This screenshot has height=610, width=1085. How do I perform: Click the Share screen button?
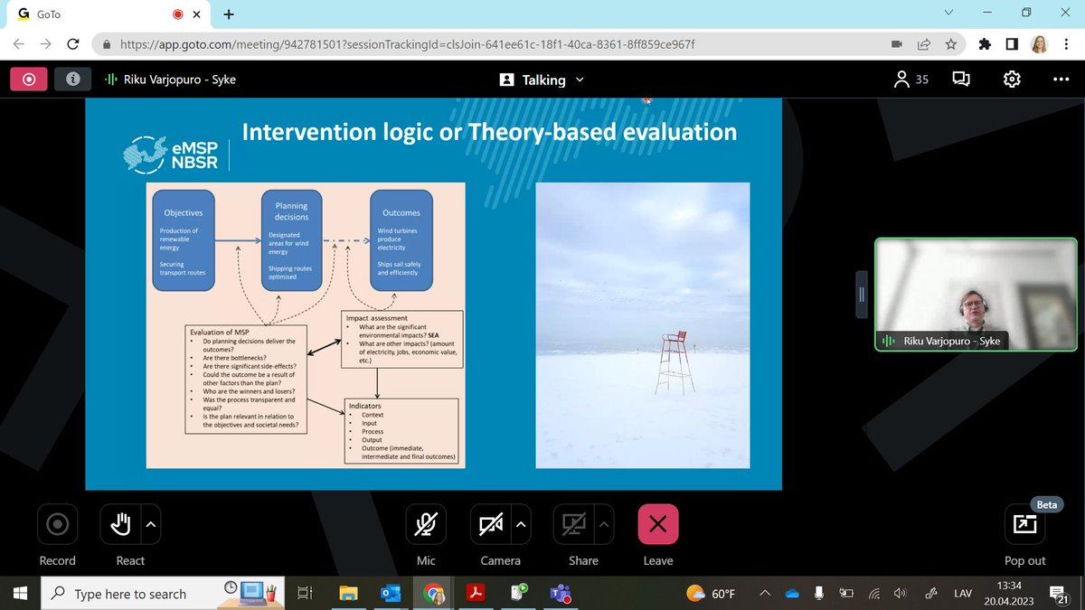[x=573, y=524]
